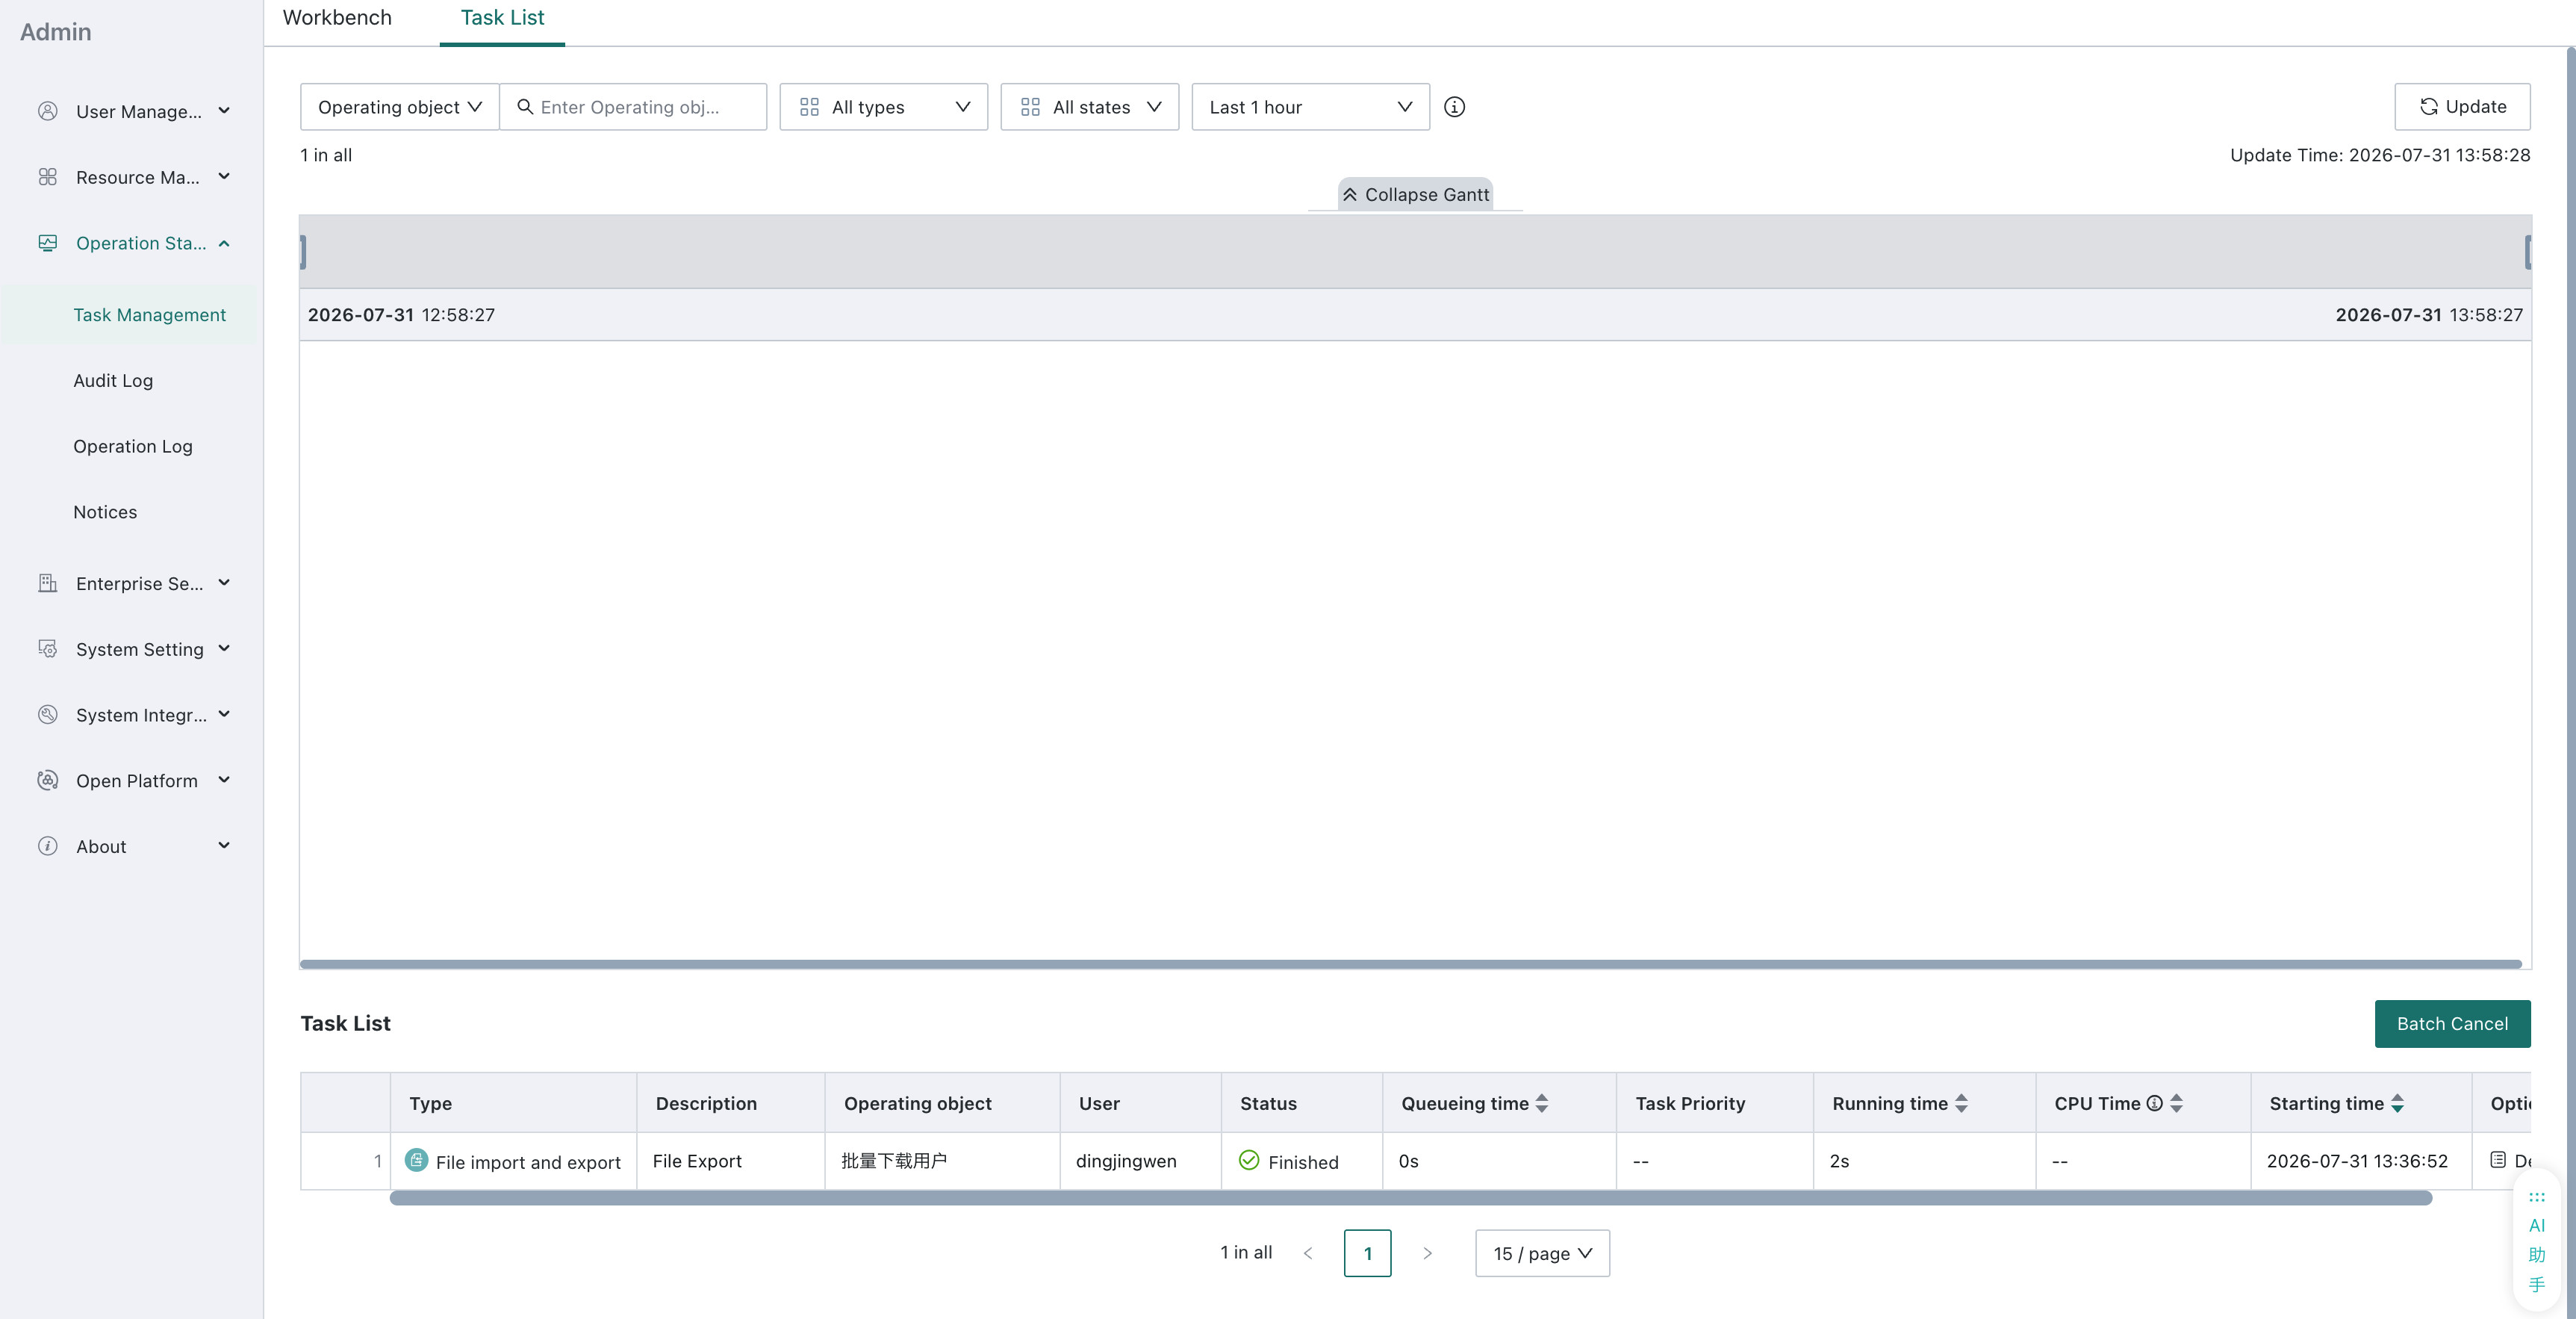Viewport: 2576px width, 1319px height.
Task: Click the Update refresh button
Action: [x=2462, y=107]
